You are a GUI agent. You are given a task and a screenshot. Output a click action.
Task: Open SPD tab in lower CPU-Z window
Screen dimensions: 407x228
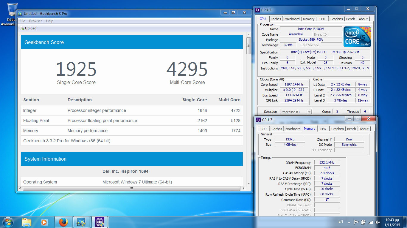pyautogui.click(x=323, y=129)
